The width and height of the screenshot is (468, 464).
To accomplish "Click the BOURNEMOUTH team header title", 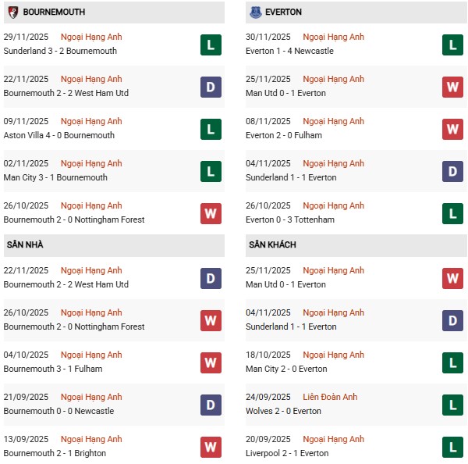I will pos(54,12).
